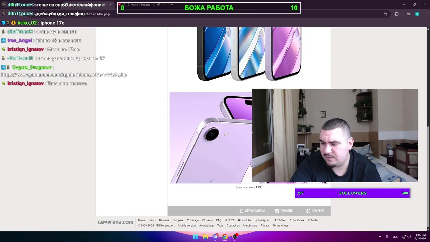Click the gsmarena URL in Evgata_Draganov's chat message
This screenshot has height=242, width=430.
click(x=64, y=75)
